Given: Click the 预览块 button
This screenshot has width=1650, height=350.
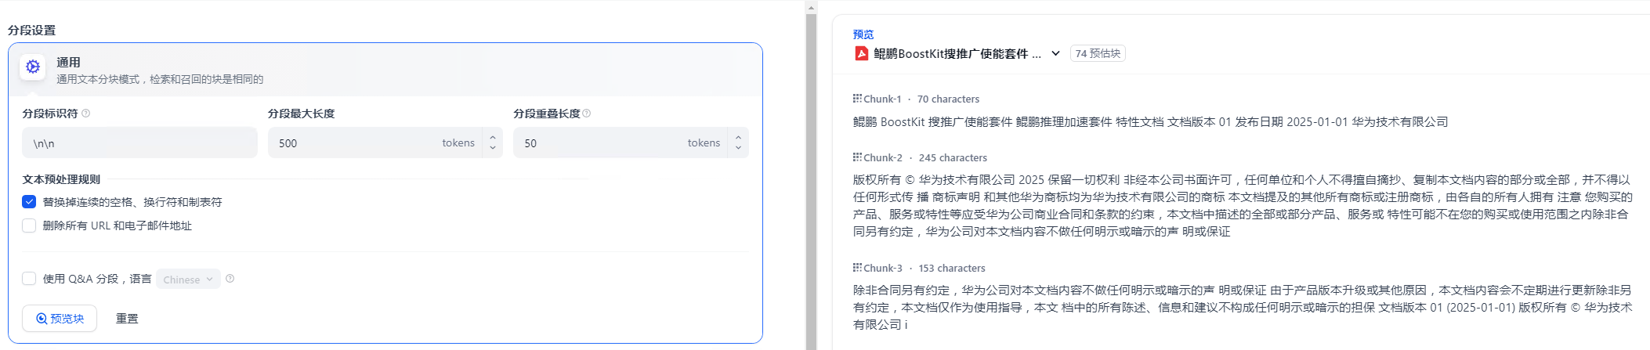Looking at the screenshot, I should (60, 319).
